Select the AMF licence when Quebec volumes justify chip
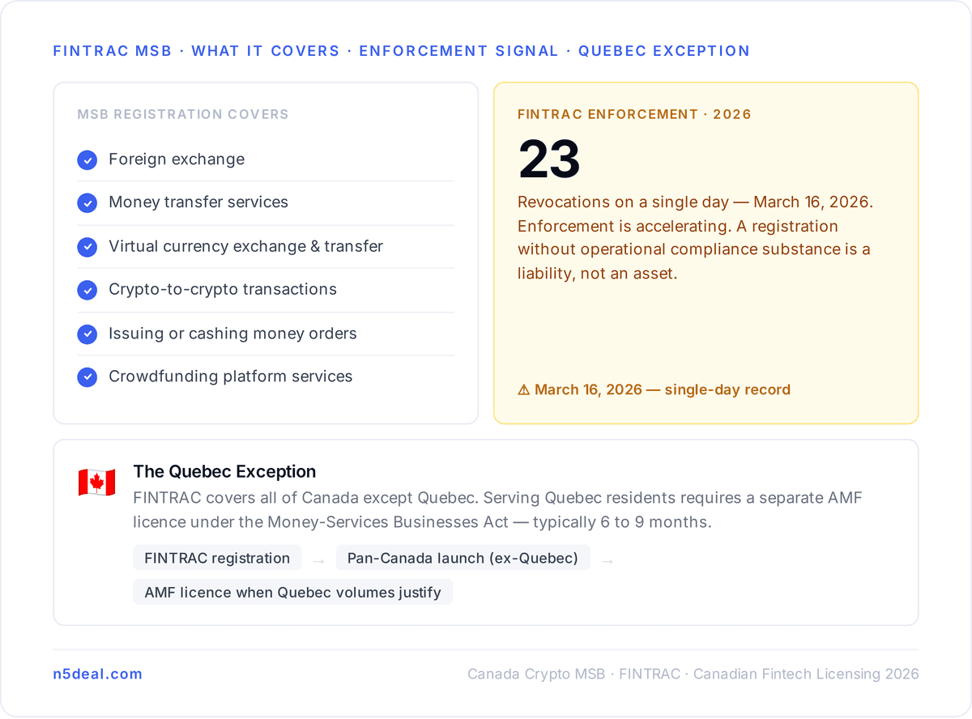The height and width of the screenshot is (719, 972). coord(293,592)
